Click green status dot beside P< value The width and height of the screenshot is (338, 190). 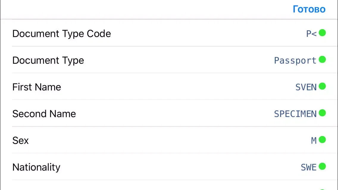[x=322, y=33]
